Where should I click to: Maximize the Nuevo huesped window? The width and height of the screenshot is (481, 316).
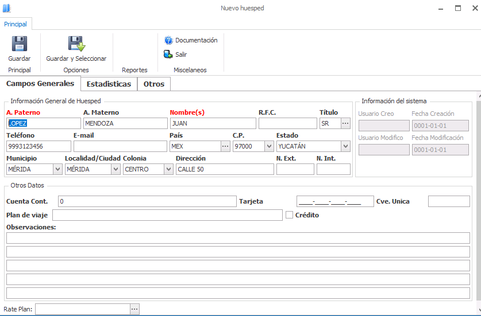[x=458, y=8]
